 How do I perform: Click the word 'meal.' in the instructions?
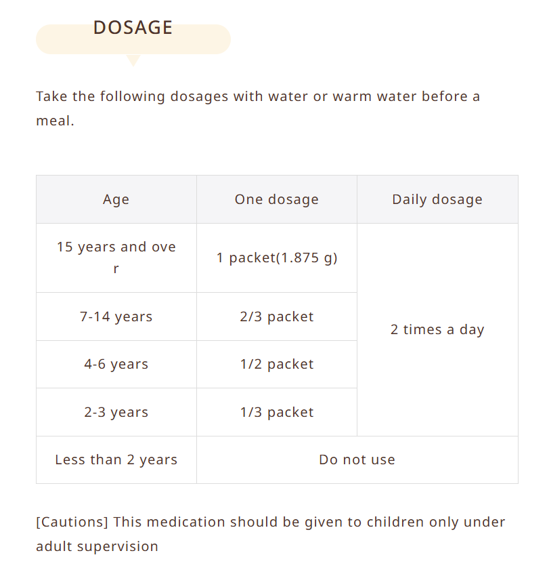click(55, 122)
